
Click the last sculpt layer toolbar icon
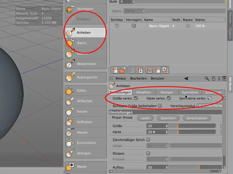point(165,70)
